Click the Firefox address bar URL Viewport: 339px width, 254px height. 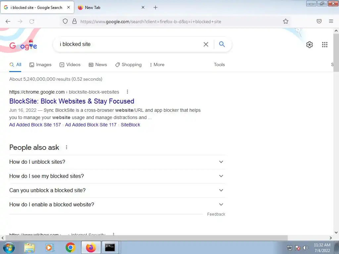click(151, 21)
